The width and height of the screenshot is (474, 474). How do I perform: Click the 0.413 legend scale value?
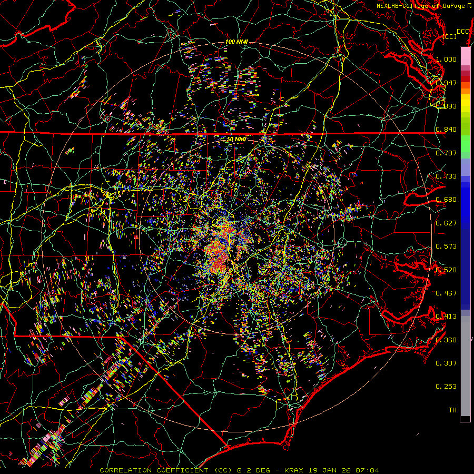446,317
